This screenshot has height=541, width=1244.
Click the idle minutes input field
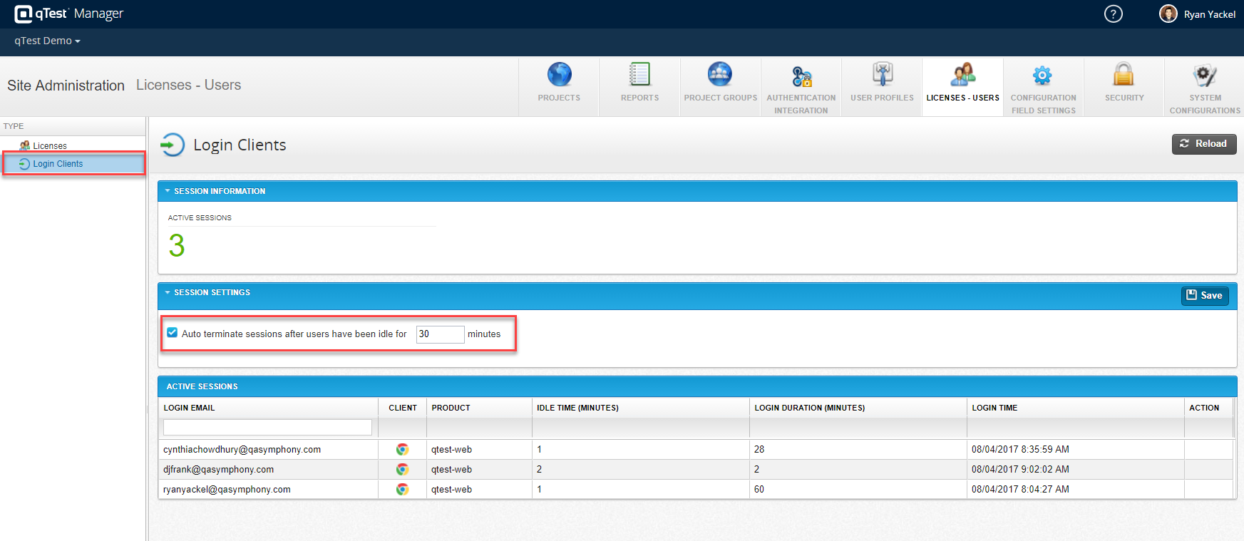(x=440, y=334)
